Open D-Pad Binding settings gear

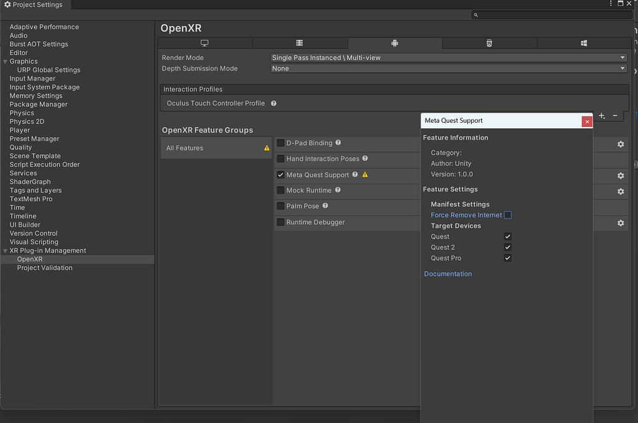(x=621, y=144)
